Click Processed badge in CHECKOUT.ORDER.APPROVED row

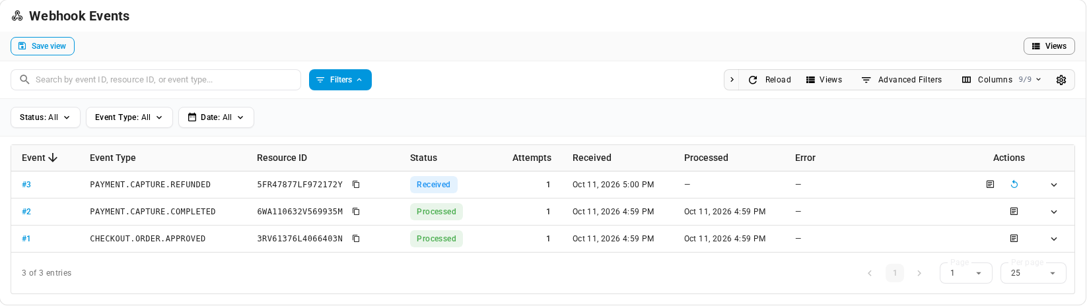click(x=437, y=239)
